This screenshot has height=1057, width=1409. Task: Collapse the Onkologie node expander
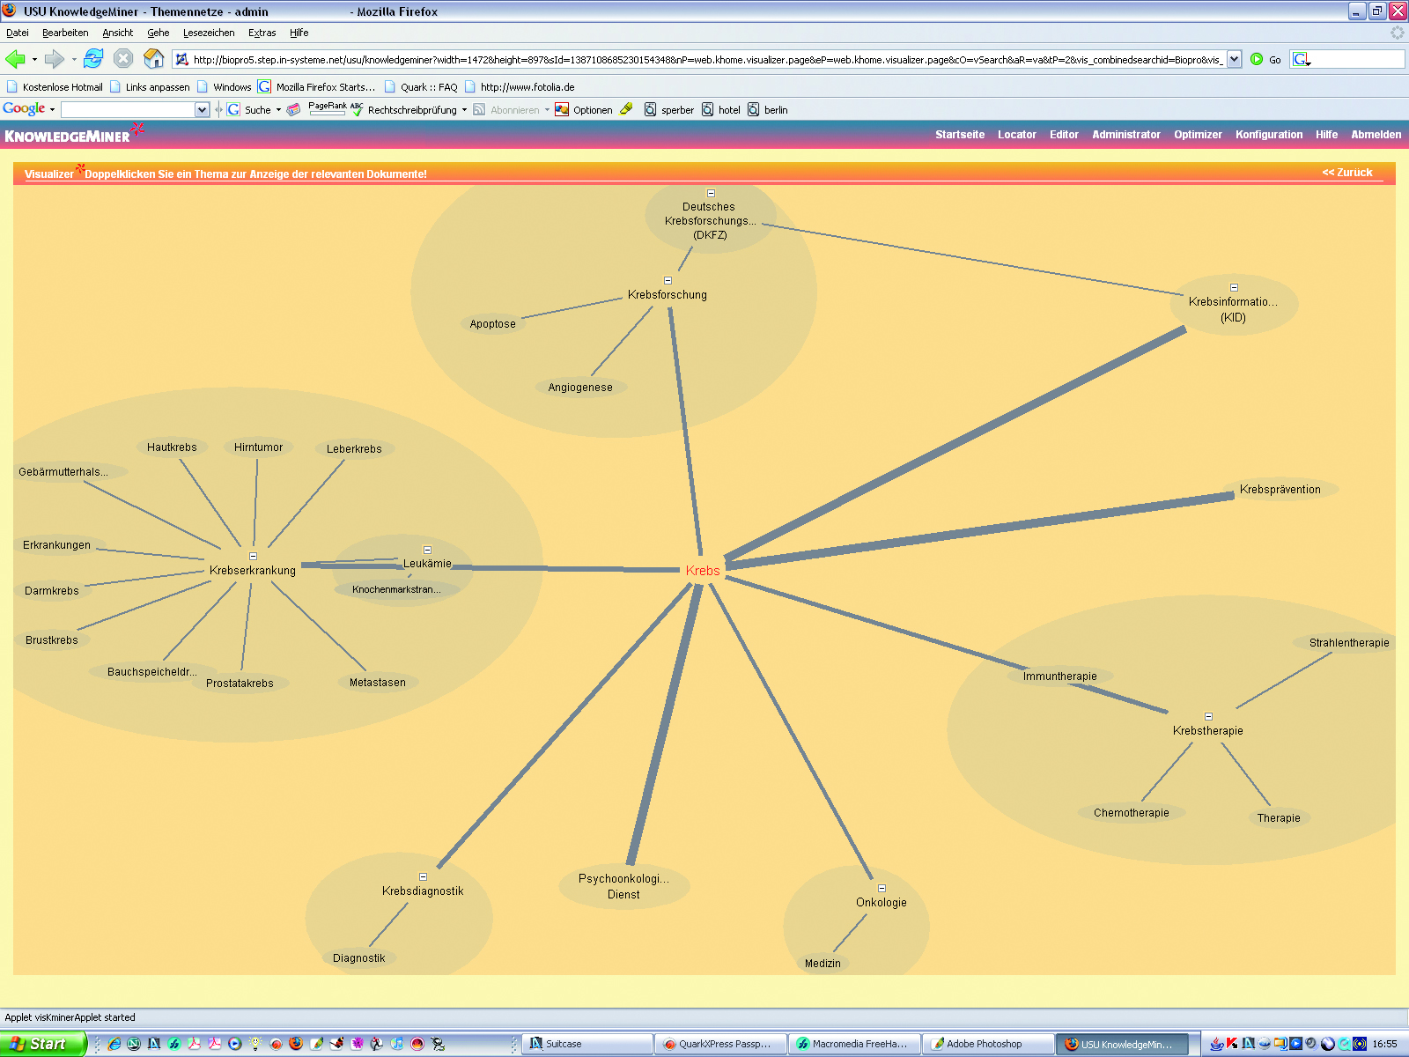pyautogui.click(x=882, y=888)
